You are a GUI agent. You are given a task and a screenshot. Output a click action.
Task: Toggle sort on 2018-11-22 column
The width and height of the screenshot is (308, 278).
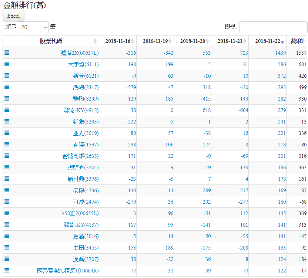(x=267, y=41)
